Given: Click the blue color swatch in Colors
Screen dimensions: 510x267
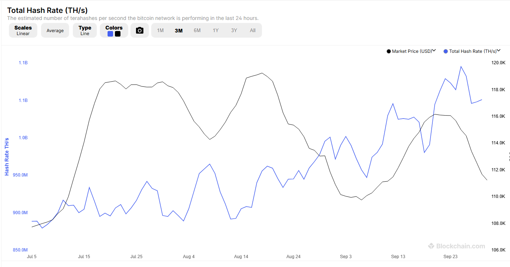Looking at the screenshot, I should click(110, 34).
